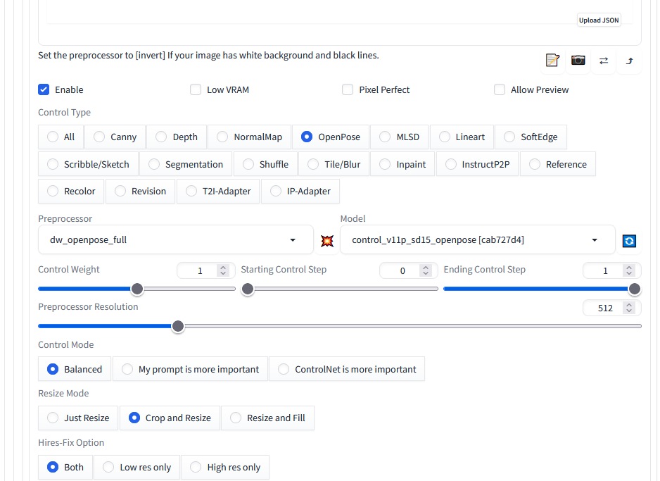This screenshot has width=660, height=481.
Task: Click Ending Control Step stepper arrows
Action: click(629, 270)
